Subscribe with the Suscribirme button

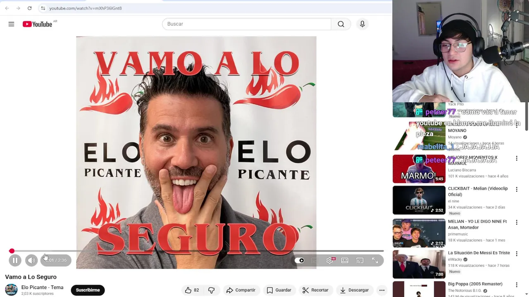point(88,290)
